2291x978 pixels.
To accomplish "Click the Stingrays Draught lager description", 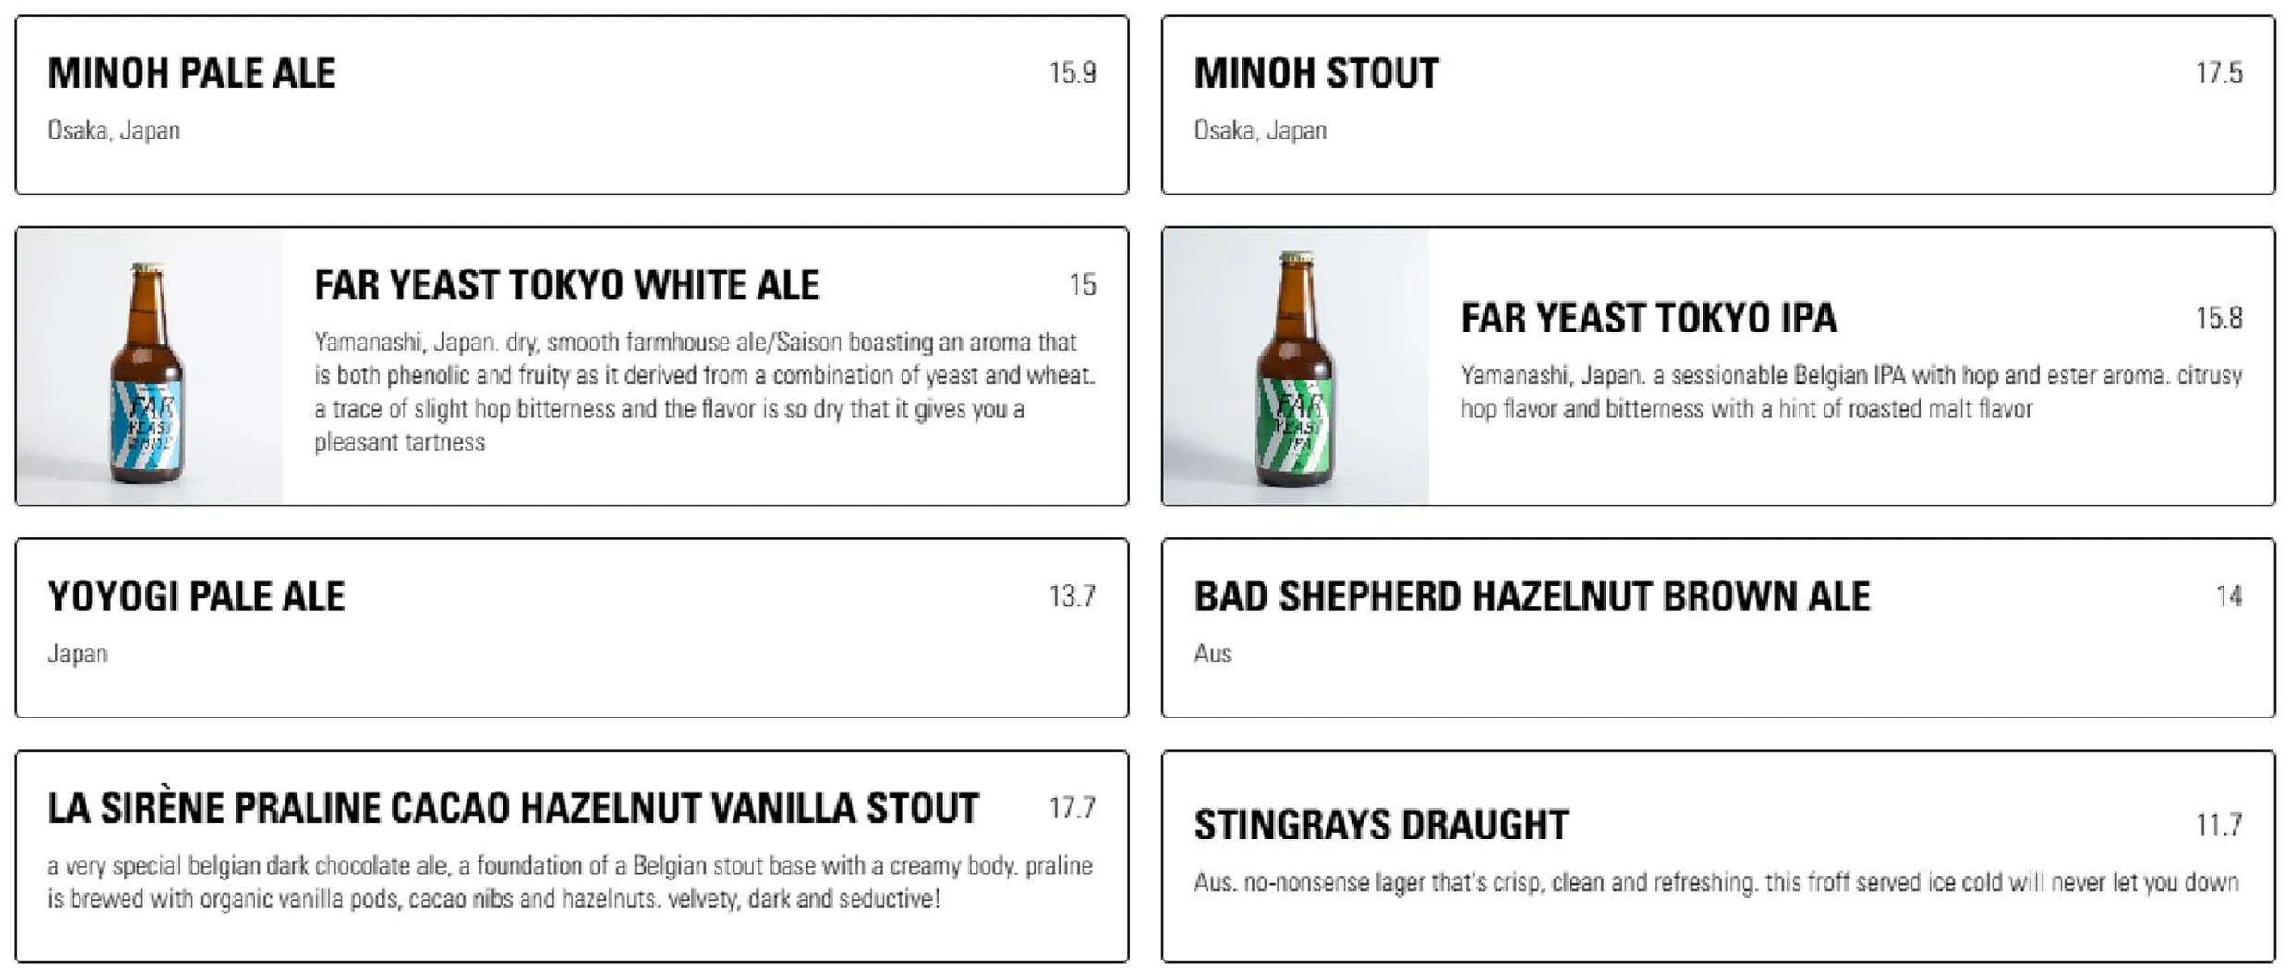I will click(x=1716, y=883).
